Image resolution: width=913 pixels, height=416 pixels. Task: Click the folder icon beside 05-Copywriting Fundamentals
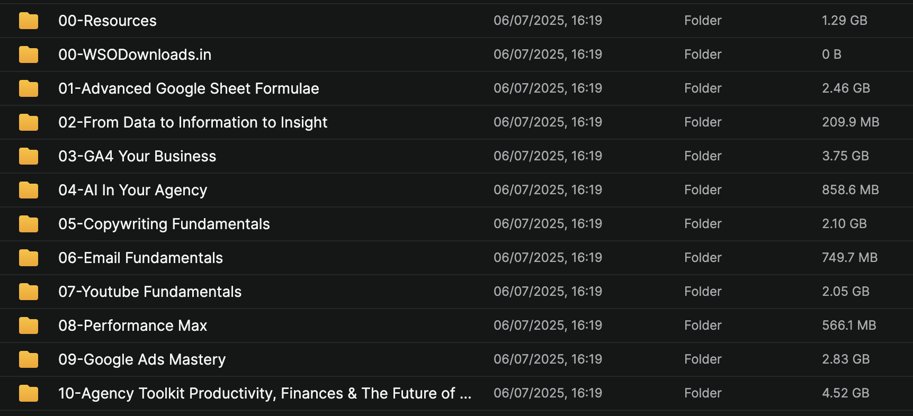coord(29,224)
